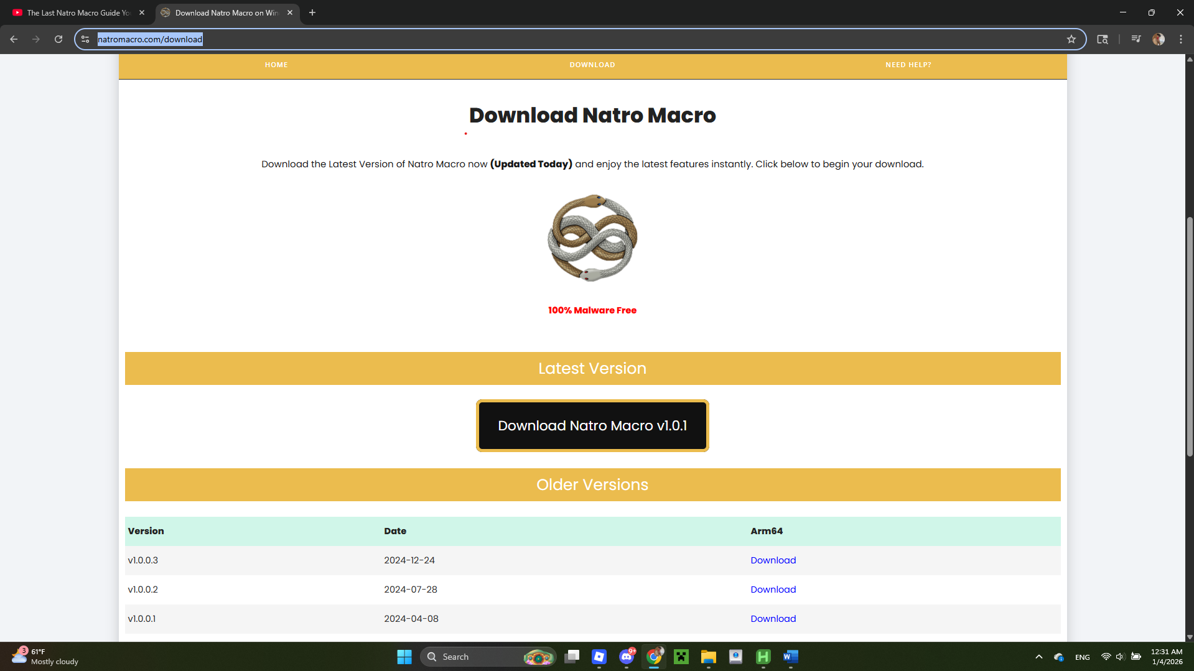Click the Latest Version banner text
Screen dimensions: 1194x671
pos(592,368)
